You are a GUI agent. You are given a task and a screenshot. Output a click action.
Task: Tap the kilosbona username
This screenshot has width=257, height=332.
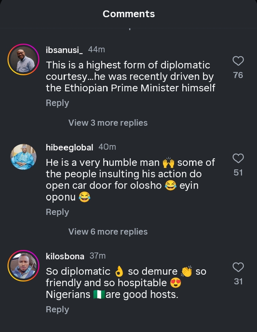[x=65, y=256]
